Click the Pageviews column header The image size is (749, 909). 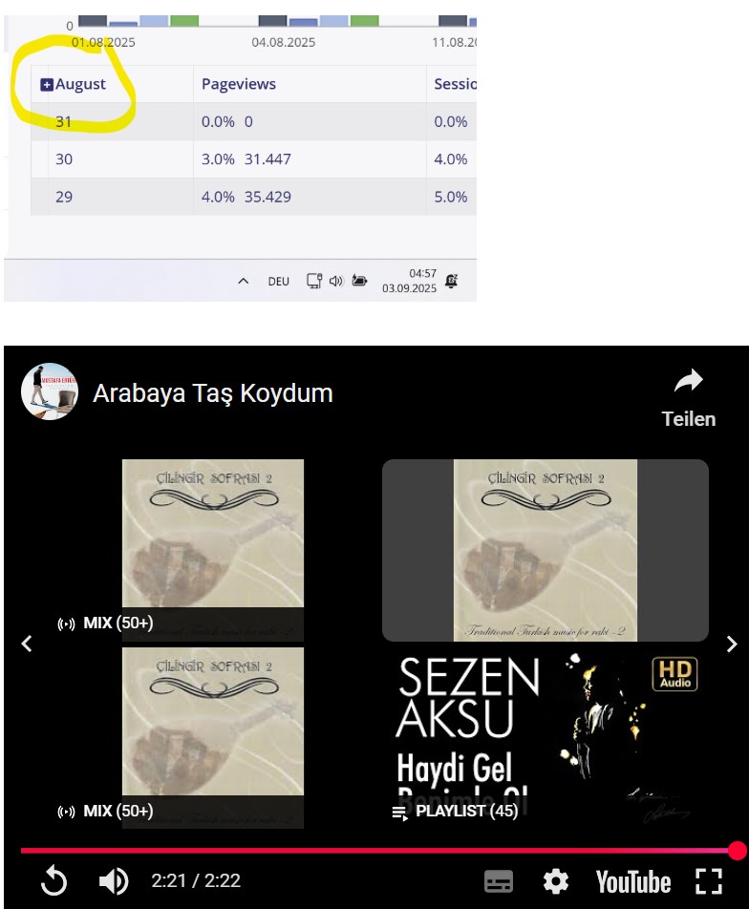(239, 84)
